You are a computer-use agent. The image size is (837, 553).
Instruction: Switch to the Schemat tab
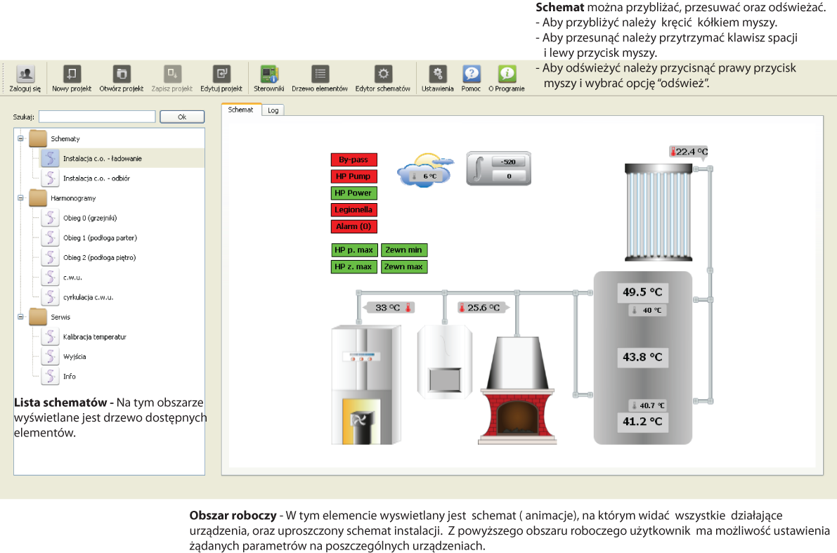pos(241,110)
